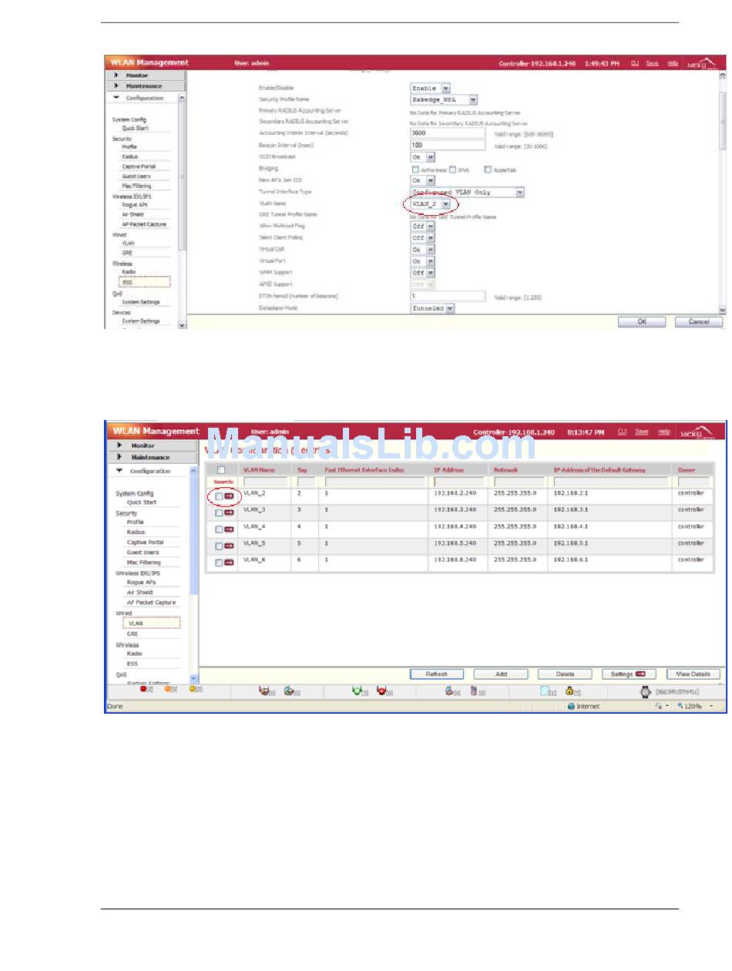Collapse Configuration section in the VLAN table window

coord(150,471)
